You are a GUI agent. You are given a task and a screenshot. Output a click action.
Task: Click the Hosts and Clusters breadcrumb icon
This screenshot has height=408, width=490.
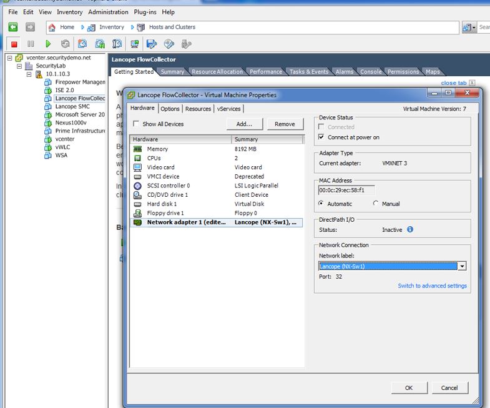[x=141, y=27]
